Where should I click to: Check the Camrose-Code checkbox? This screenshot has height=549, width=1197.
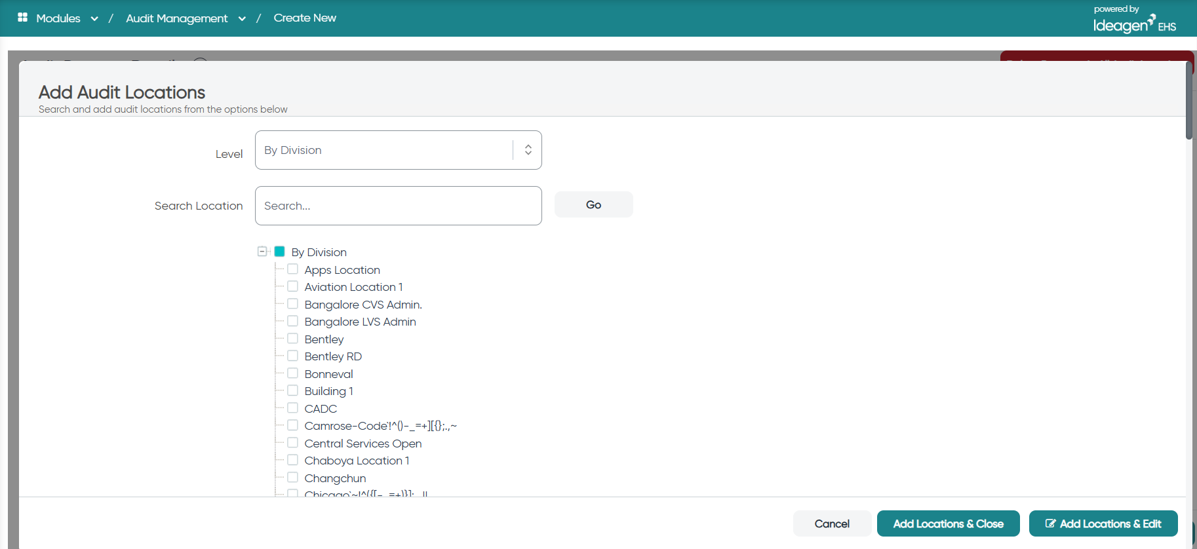pyautogui.click(x=292, y=425)
